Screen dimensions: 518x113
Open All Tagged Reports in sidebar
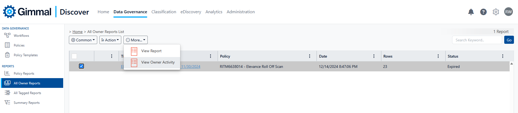tap(27, 93)
